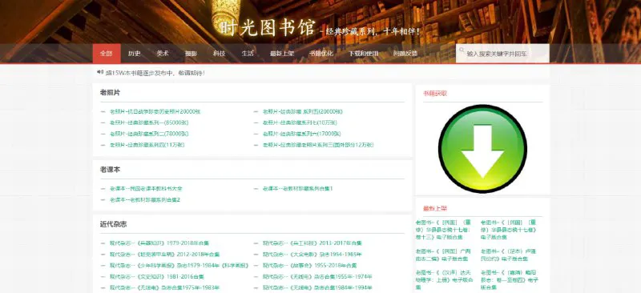Image resolution: width=641 pixels, height=293 pixels.
Task: Open 老照片-经典珍藏 系列五(20000张) link
Action: click(x=303, y=111)
